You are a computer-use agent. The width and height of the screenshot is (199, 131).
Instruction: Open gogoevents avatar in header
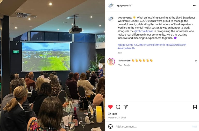111,6
